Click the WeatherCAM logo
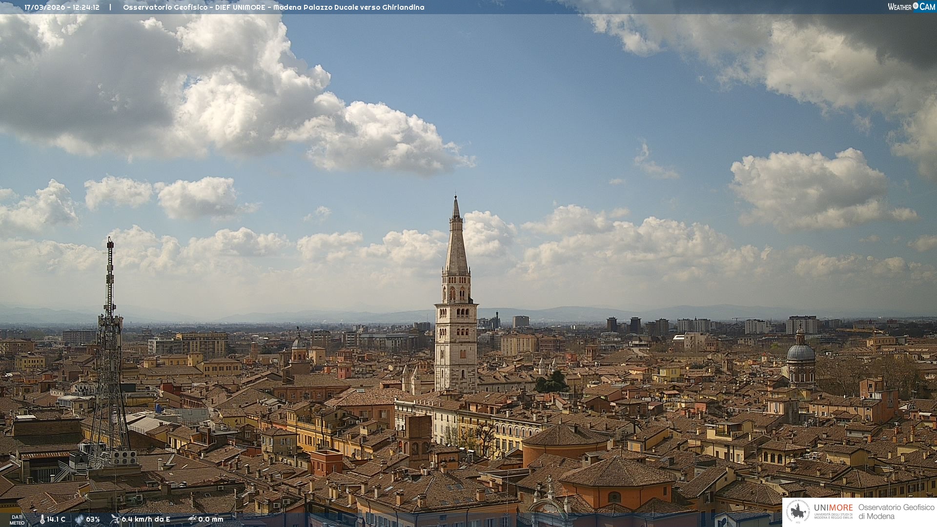The width and height of the screenshot is (937, 527). (x=911, y=7)
